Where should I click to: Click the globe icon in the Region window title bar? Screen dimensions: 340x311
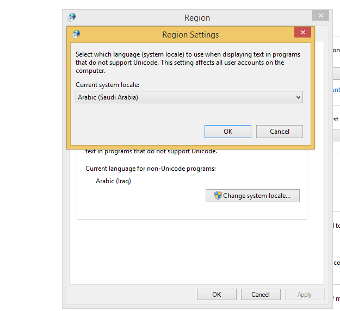point(72,17)
